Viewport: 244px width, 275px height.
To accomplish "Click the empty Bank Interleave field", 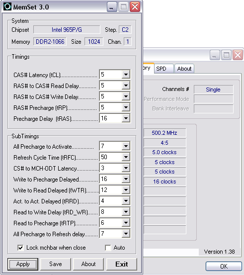I will click(214, 109).
